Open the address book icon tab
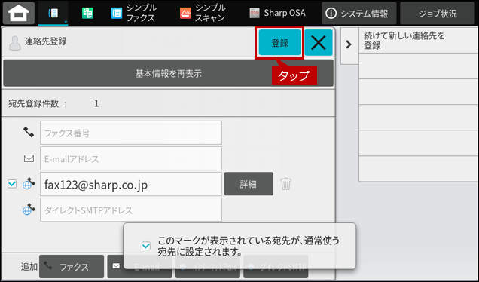This screenshot has height=282, width=479. [x=53, y=13]
